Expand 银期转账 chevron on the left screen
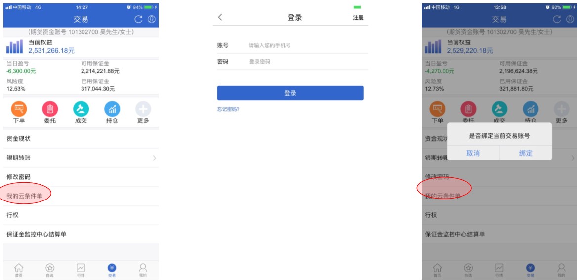578x280 pixels. (x=154, y=158)
